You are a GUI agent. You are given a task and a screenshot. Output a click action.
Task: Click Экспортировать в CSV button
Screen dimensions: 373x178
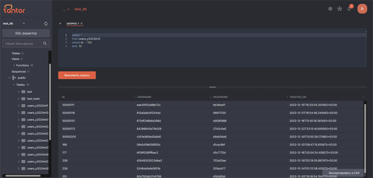[344, 173]
